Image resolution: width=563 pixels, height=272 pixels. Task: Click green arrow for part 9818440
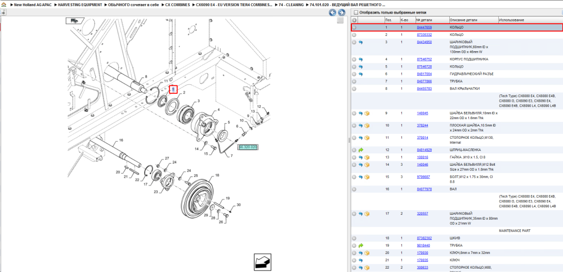click(x=361, y=246)
